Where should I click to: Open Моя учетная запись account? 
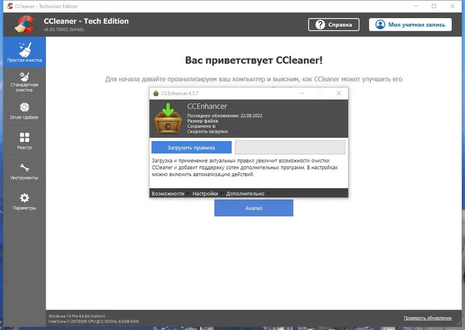(x=410, y=24)
